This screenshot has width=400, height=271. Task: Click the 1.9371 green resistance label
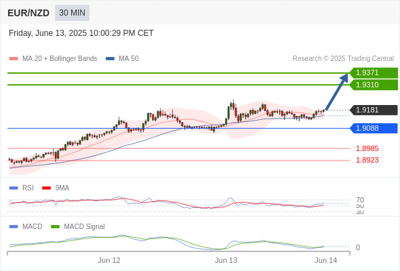pyautogui.click(x=374, y=73)
